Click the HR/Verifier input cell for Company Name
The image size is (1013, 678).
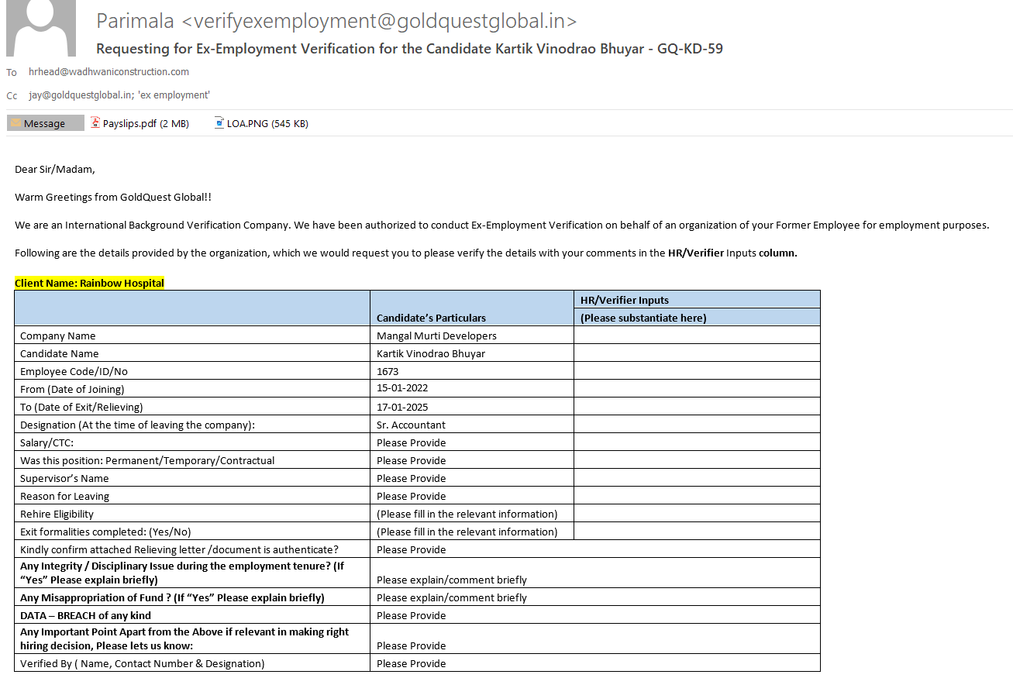pos(696,336)
